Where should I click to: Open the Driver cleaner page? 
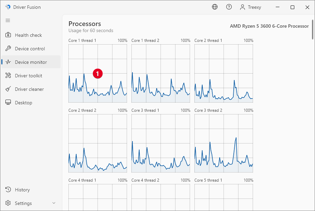pyautogui.click(x=31, y=89)
